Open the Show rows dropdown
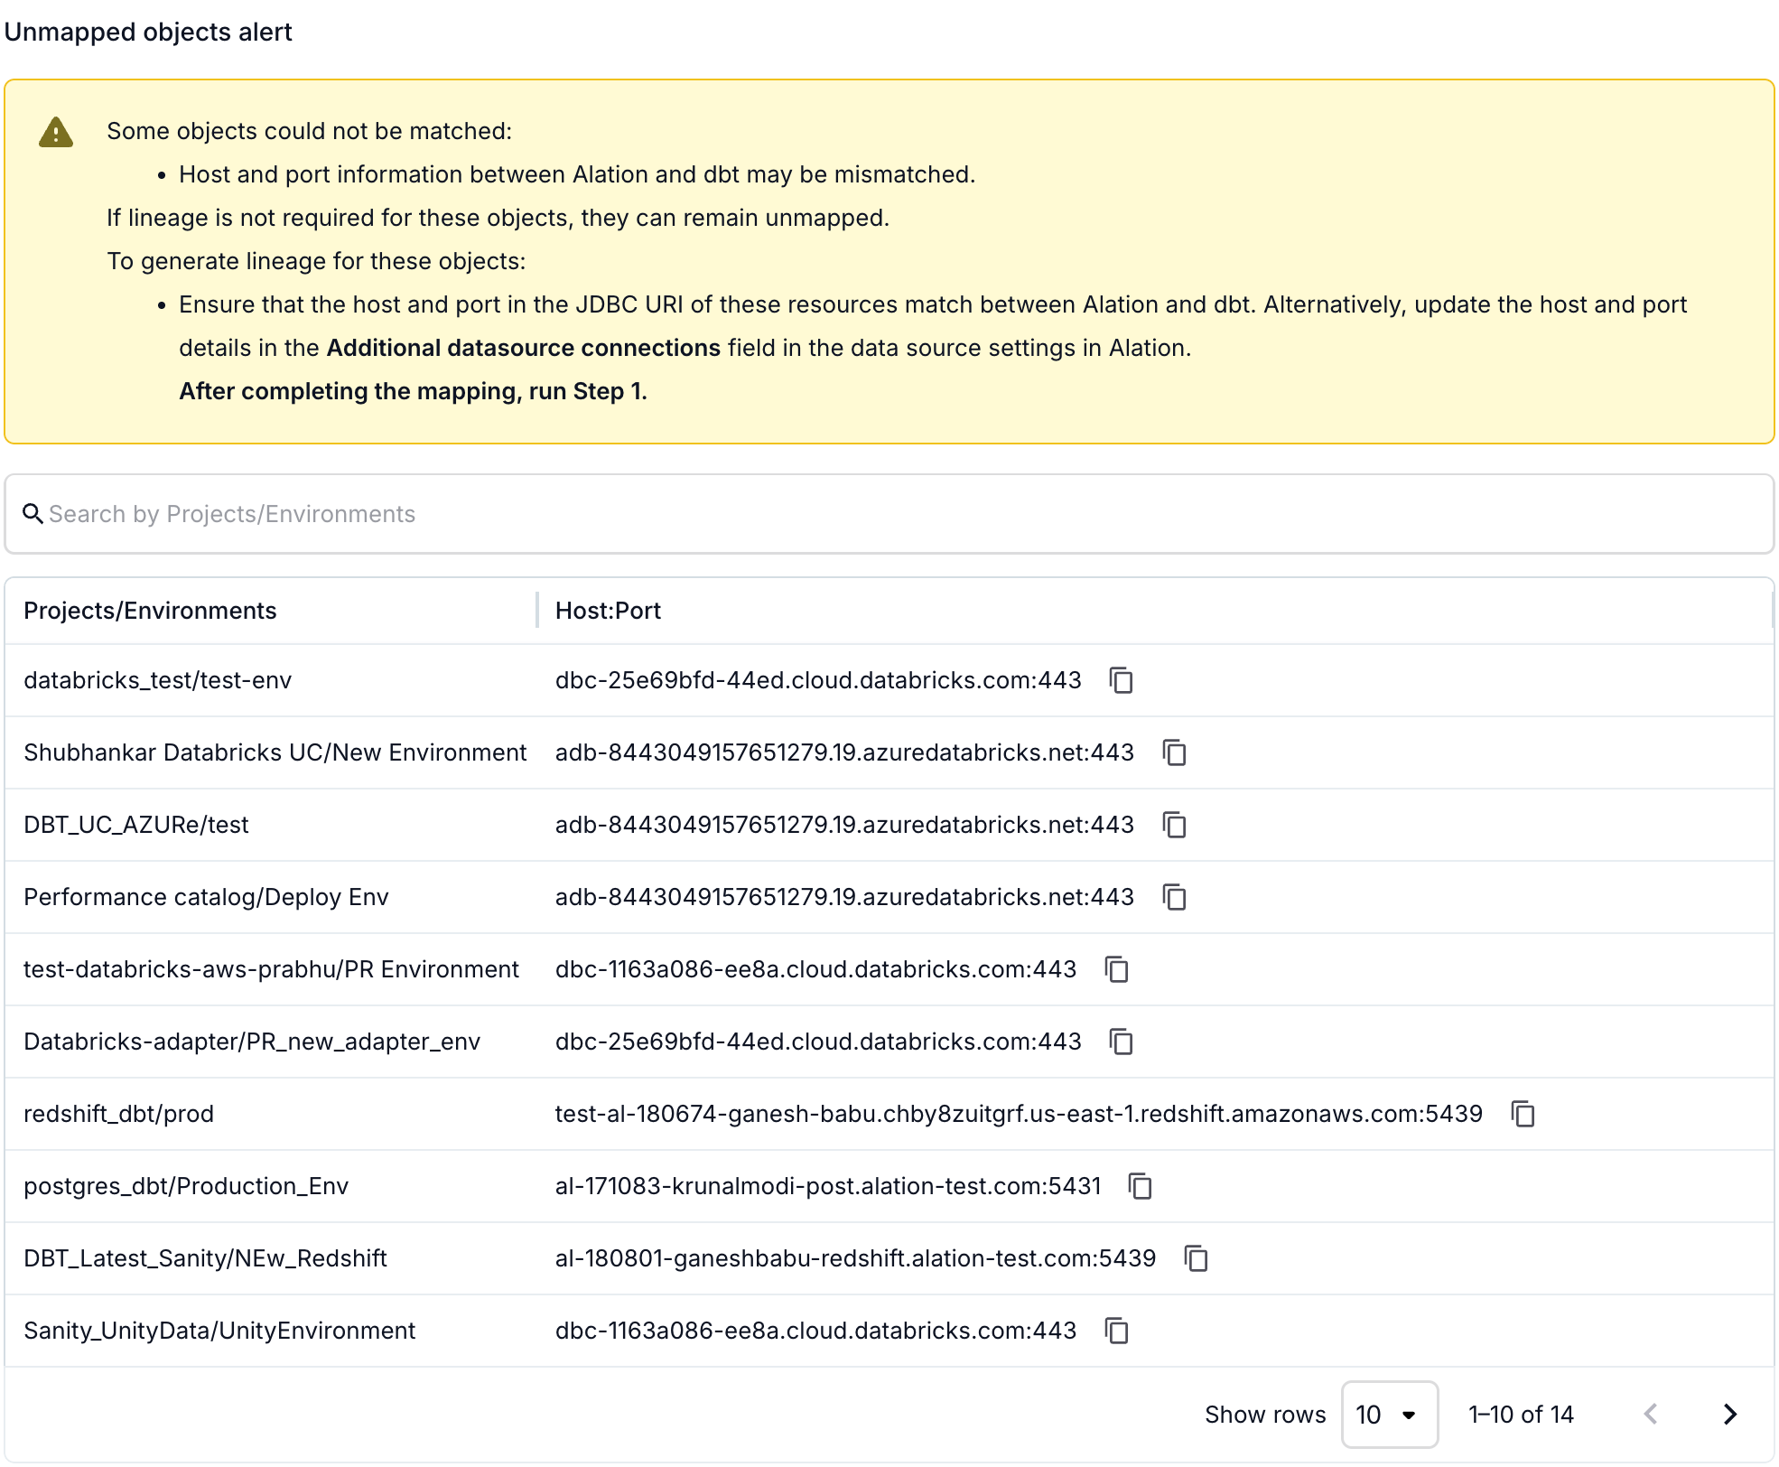 click(x=1388, y=1415)
